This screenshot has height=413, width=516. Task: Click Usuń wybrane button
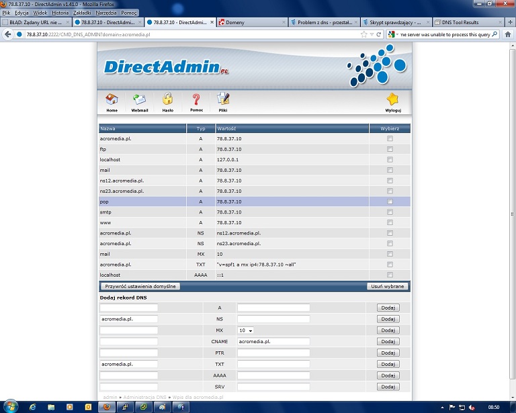(x=387, y=286)
